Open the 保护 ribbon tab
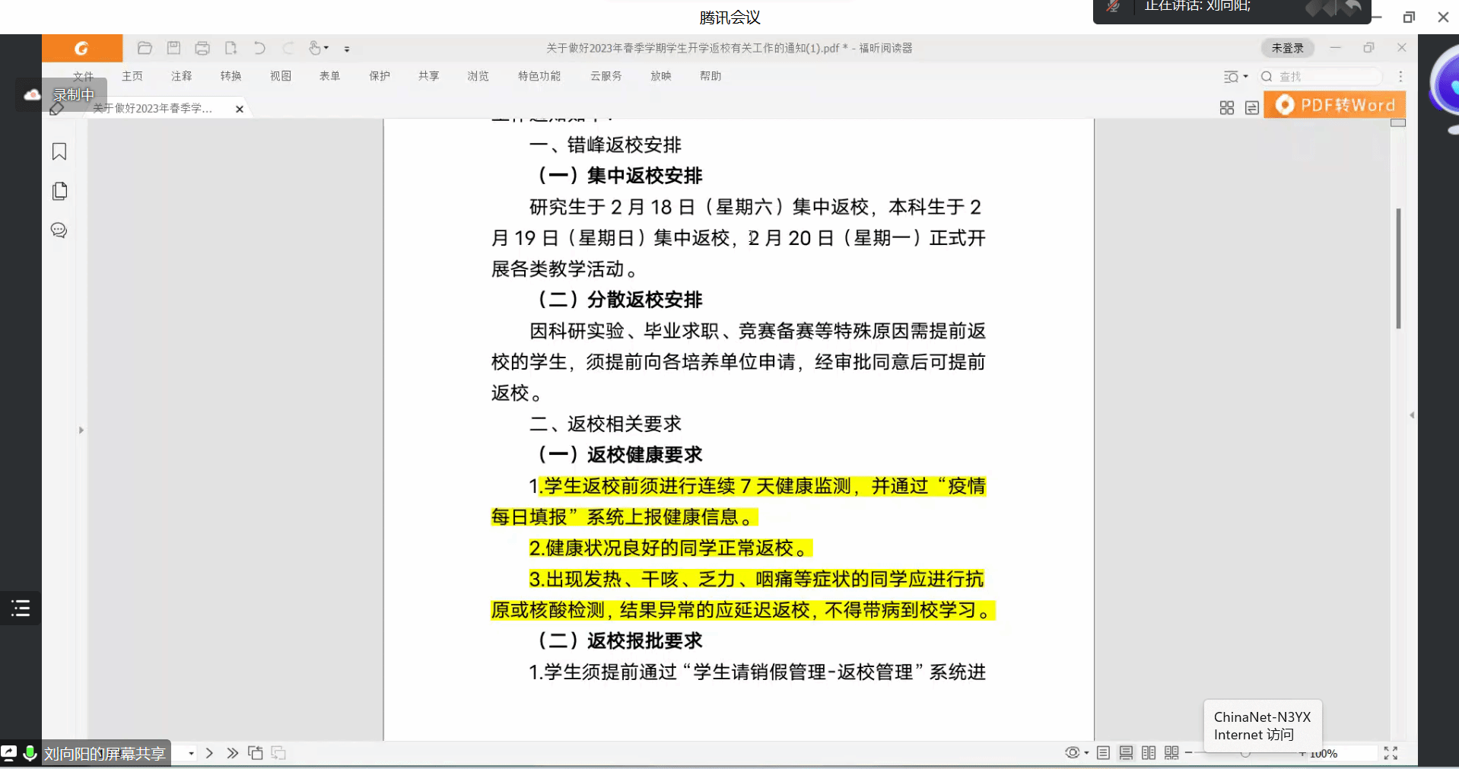Screen dimensions: 1459x769 pos(379,76)
